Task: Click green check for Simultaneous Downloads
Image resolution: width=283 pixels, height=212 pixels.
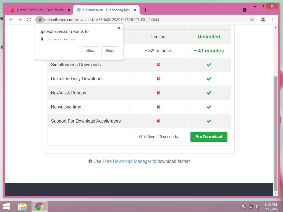Action: pos(209,65)
